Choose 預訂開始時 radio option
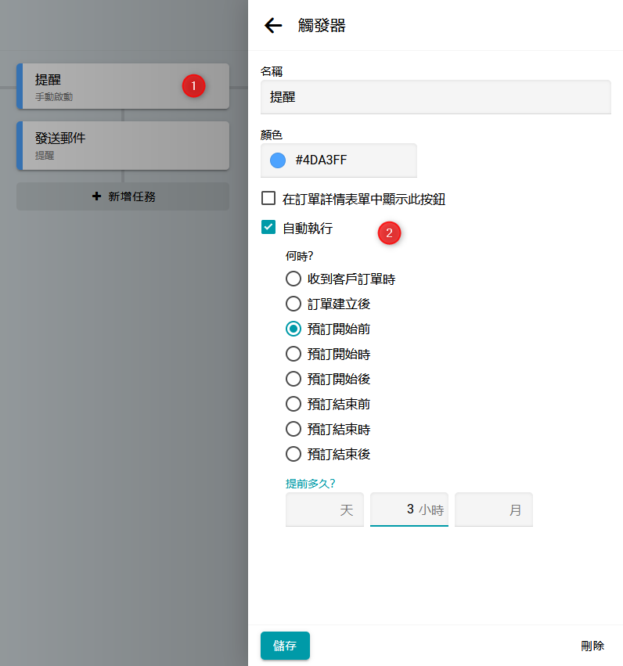Screen dimensions: 623x666 tap(293, 354)
